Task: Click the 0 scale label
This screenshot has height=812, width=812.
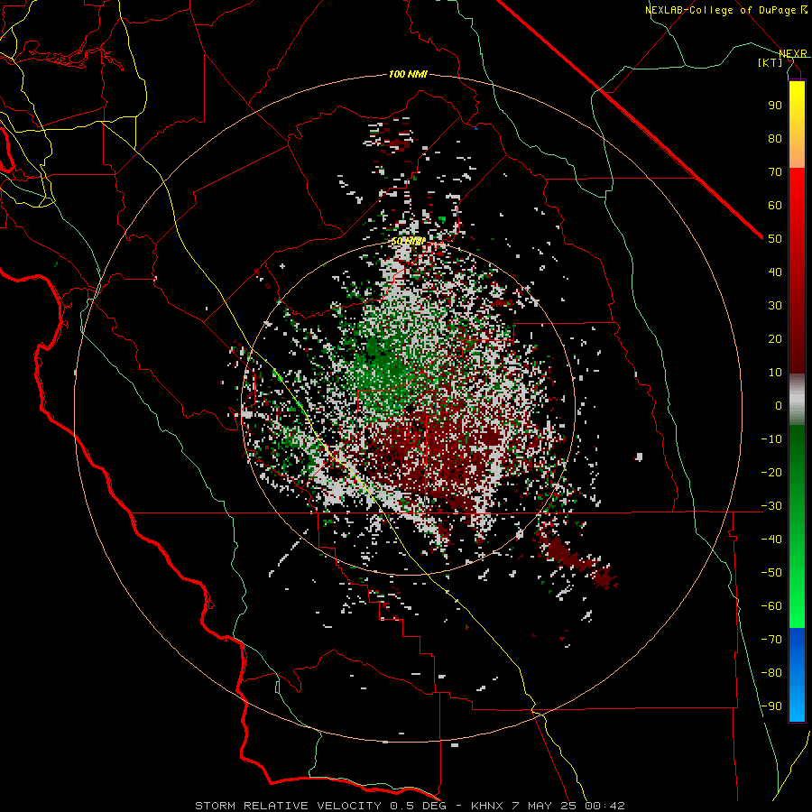Action: [x=779, y=406]
